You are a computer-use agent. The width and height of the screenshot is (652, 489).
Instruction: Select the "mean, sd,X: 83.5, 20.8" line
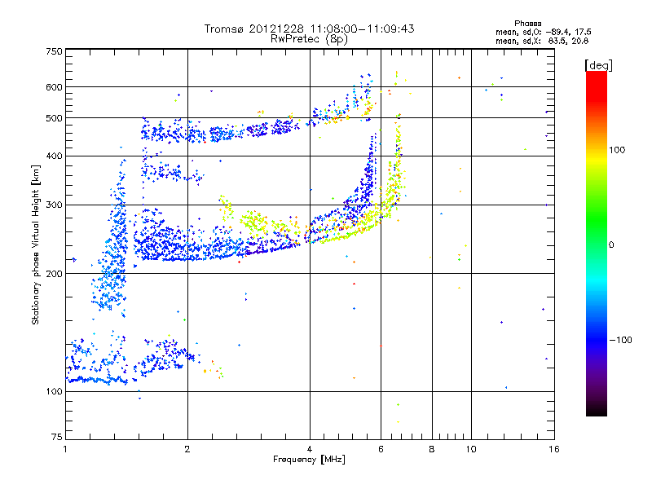pos(542,42)
